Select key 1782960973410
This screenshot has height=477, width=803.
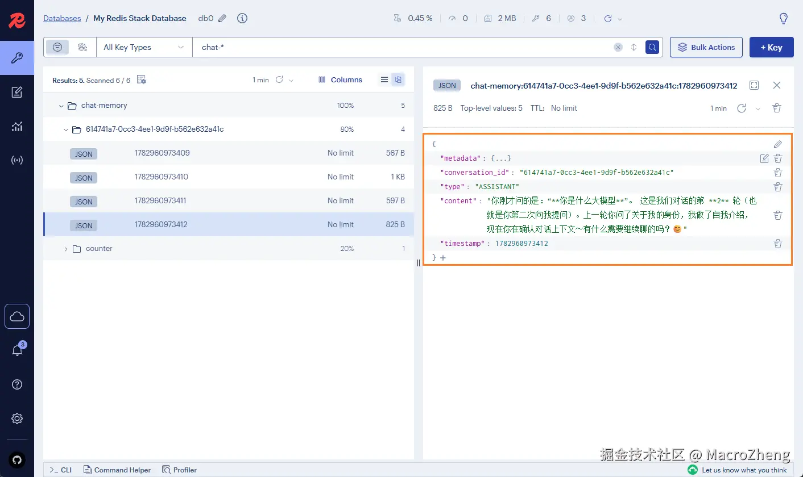pos(229,177)
